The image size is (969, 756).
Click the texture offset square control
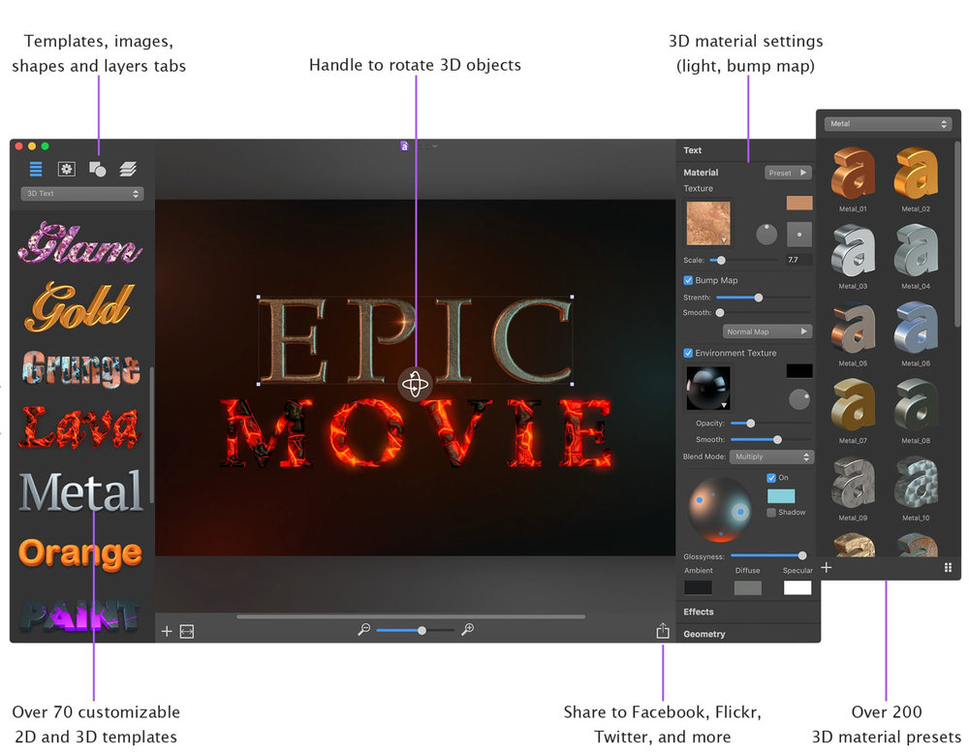799,235
